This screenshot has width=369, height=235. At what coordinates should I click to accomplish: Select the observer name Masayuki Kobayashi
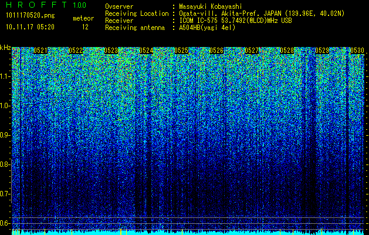click(211, 6)
